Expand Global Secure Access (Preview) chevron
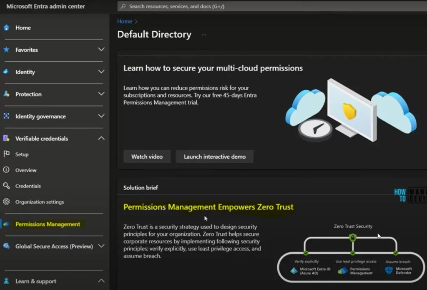 click(101, 246)
